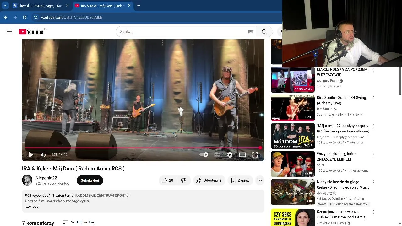402x226 pixels.
Task: Dislike the video with thumbs down
Action: click(183, 180)
